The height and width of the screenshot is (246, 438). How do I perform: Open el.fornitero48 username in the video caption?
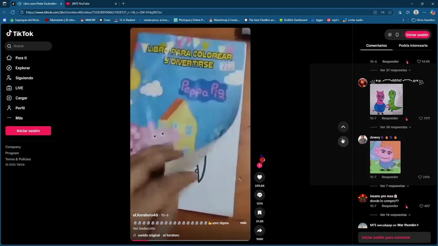pos(145,215)
